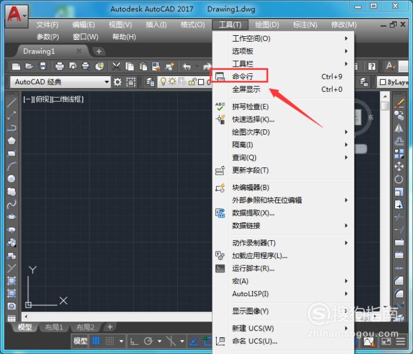Expand the 绘图次序(D) submenu
The image size is (413, 354).
(x=283, y=132)
